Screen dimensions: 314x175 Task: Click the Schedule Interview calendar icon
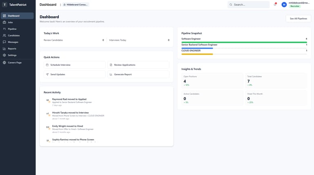point(47,65)
